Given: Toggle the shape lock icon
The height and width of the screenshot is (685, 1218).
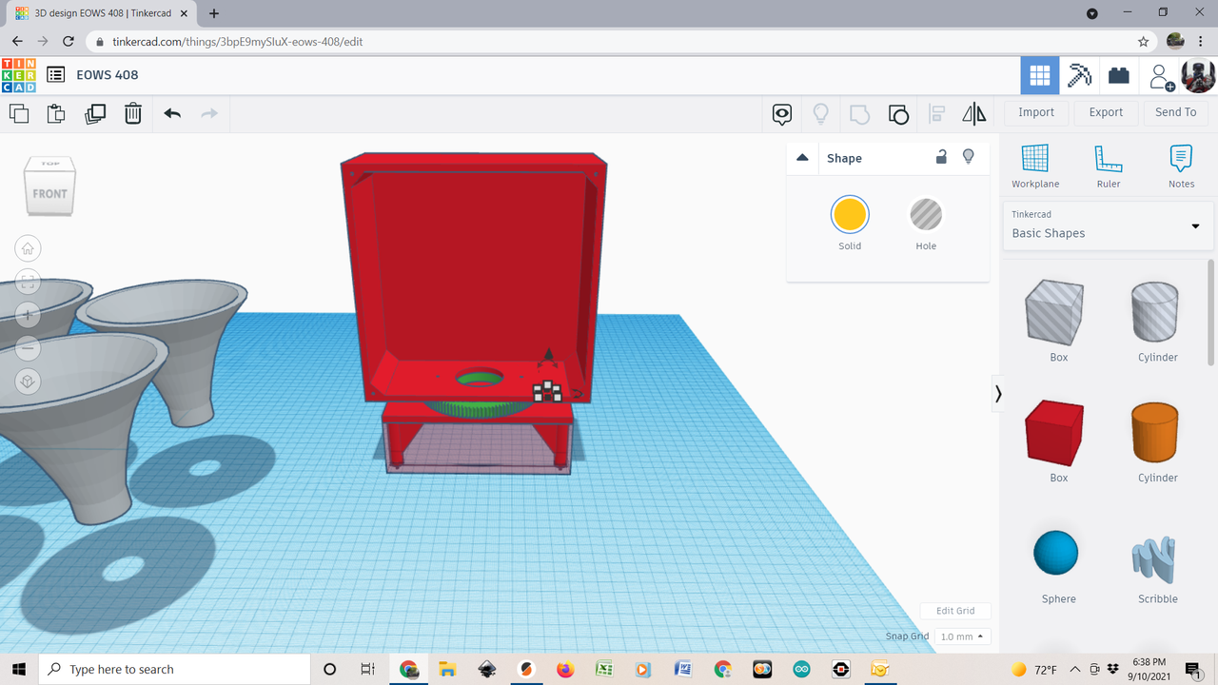Looking at the screenshot, I should click(x=941, y=157).
